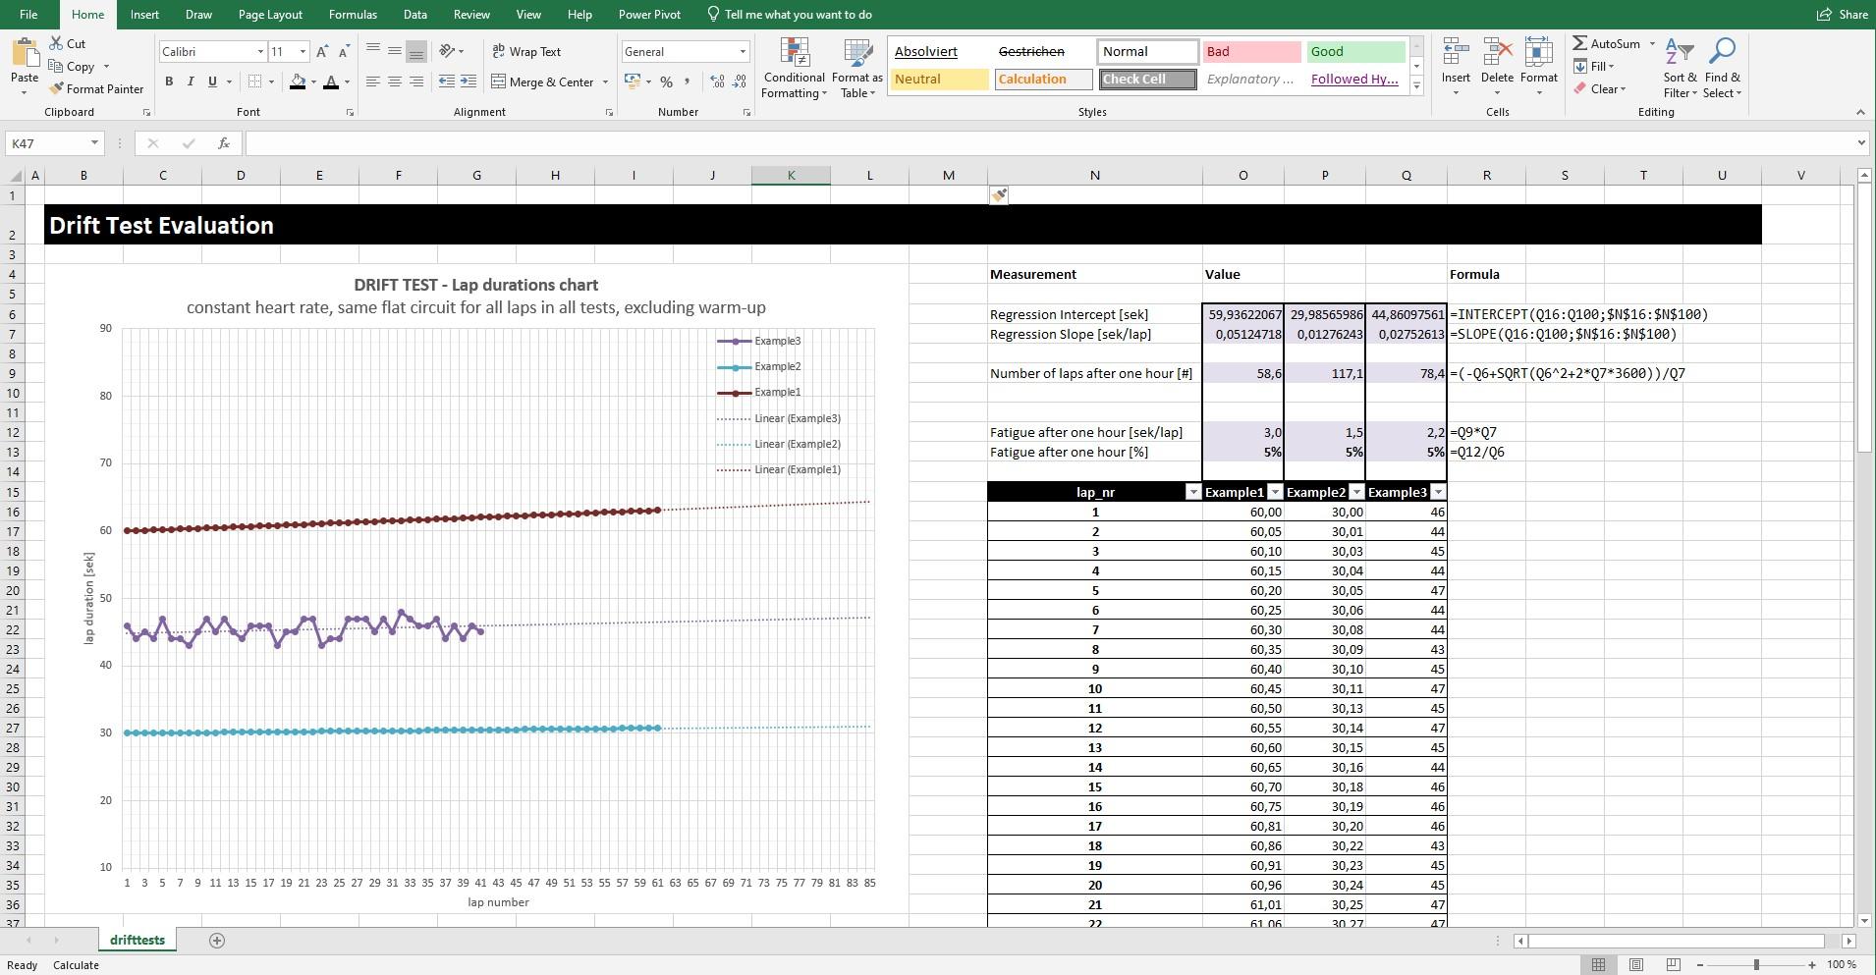
Task: Switch to Page Layout view icon
Action: (1636, 965)
